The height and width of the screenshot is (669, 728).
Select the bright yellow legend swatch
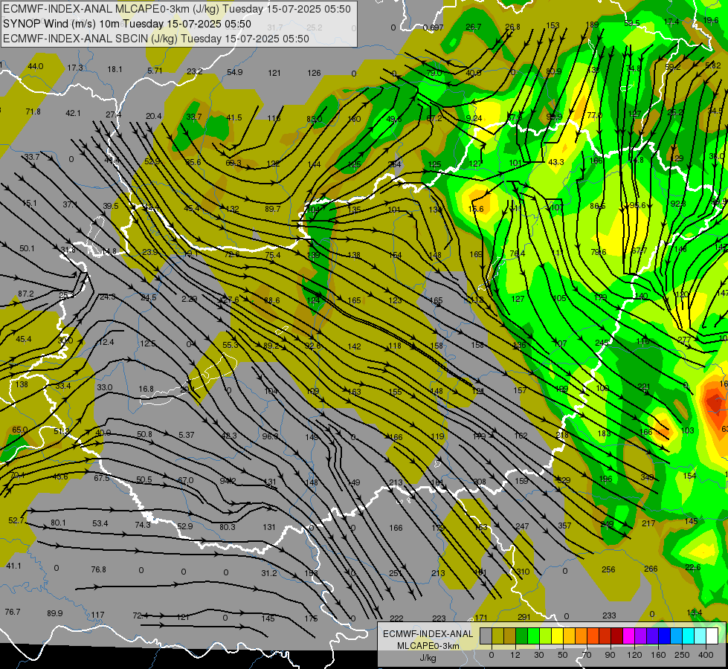tap(558, 636)
